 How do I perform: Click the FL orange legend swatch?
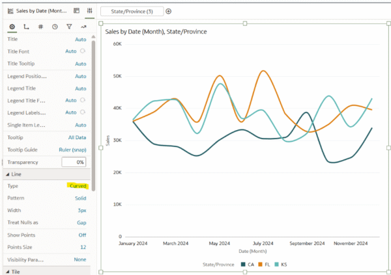(x=260, y=265)
